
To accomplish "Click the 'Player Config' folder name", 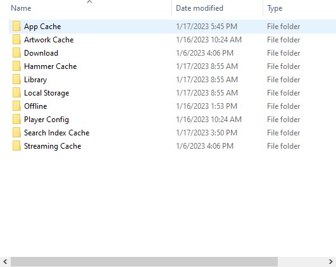I will [46, 120].
